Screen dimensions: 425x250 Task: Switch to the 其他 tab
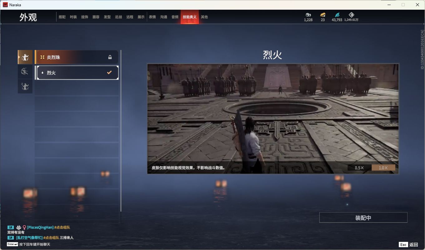pyautogui.click(x=204, y=17)
